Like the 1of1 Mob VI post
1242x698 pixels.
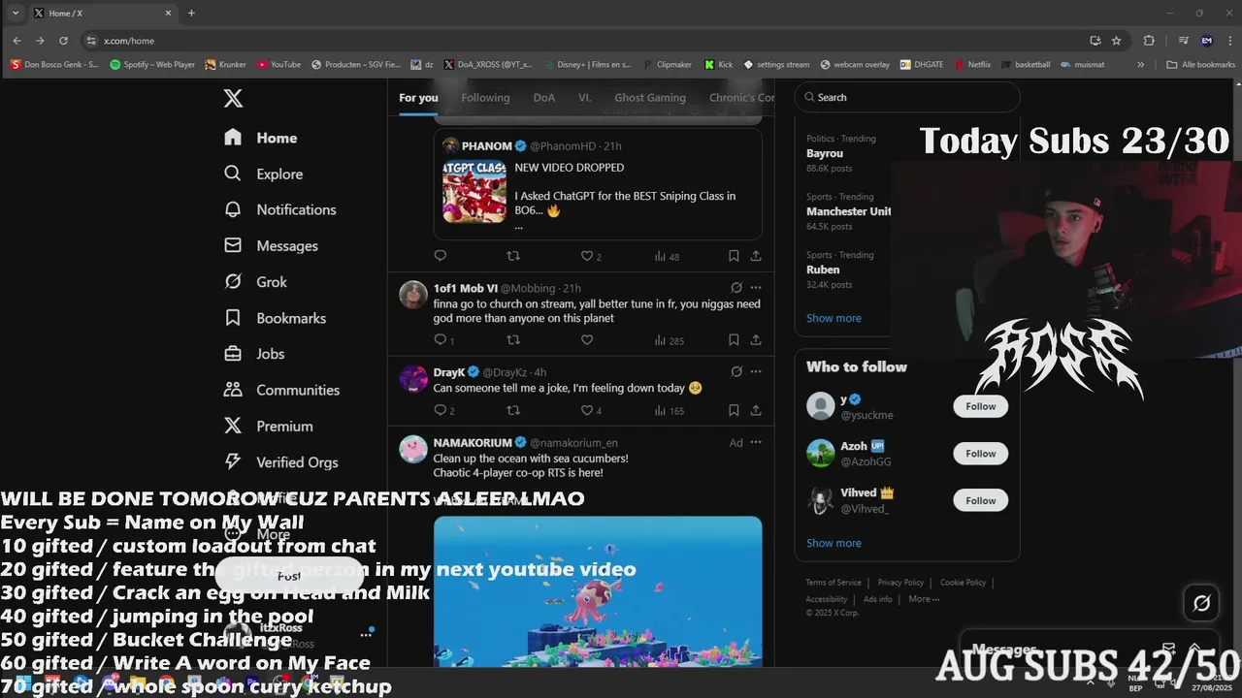pyautogui.click(x=587, y=340)
